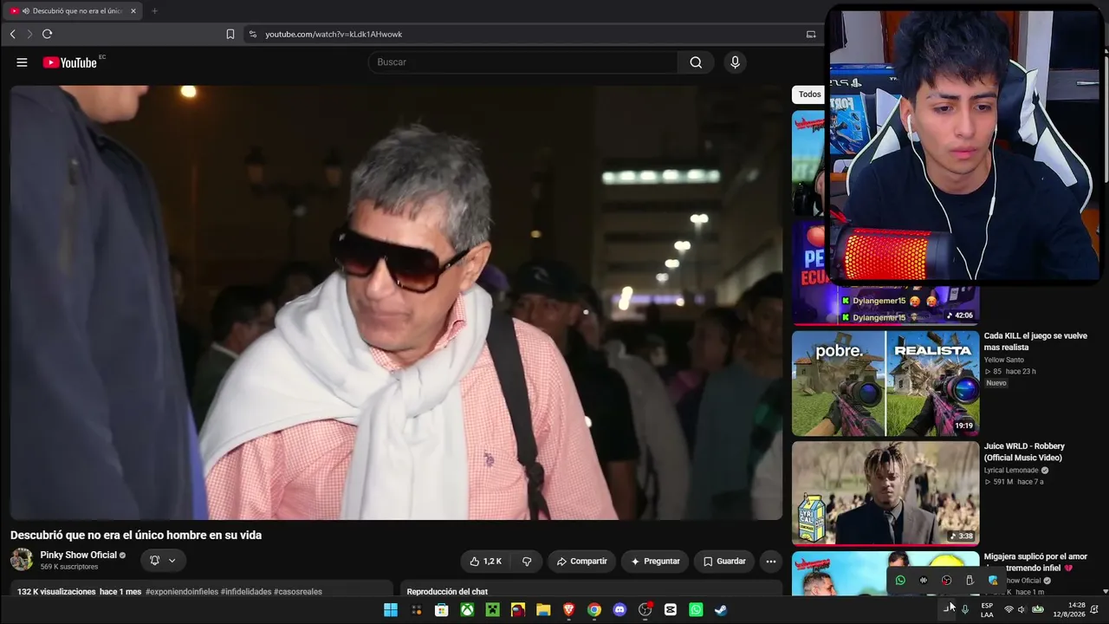Launch Minecraft from the taskbar
1109x624 pixels.
[492, 610]
